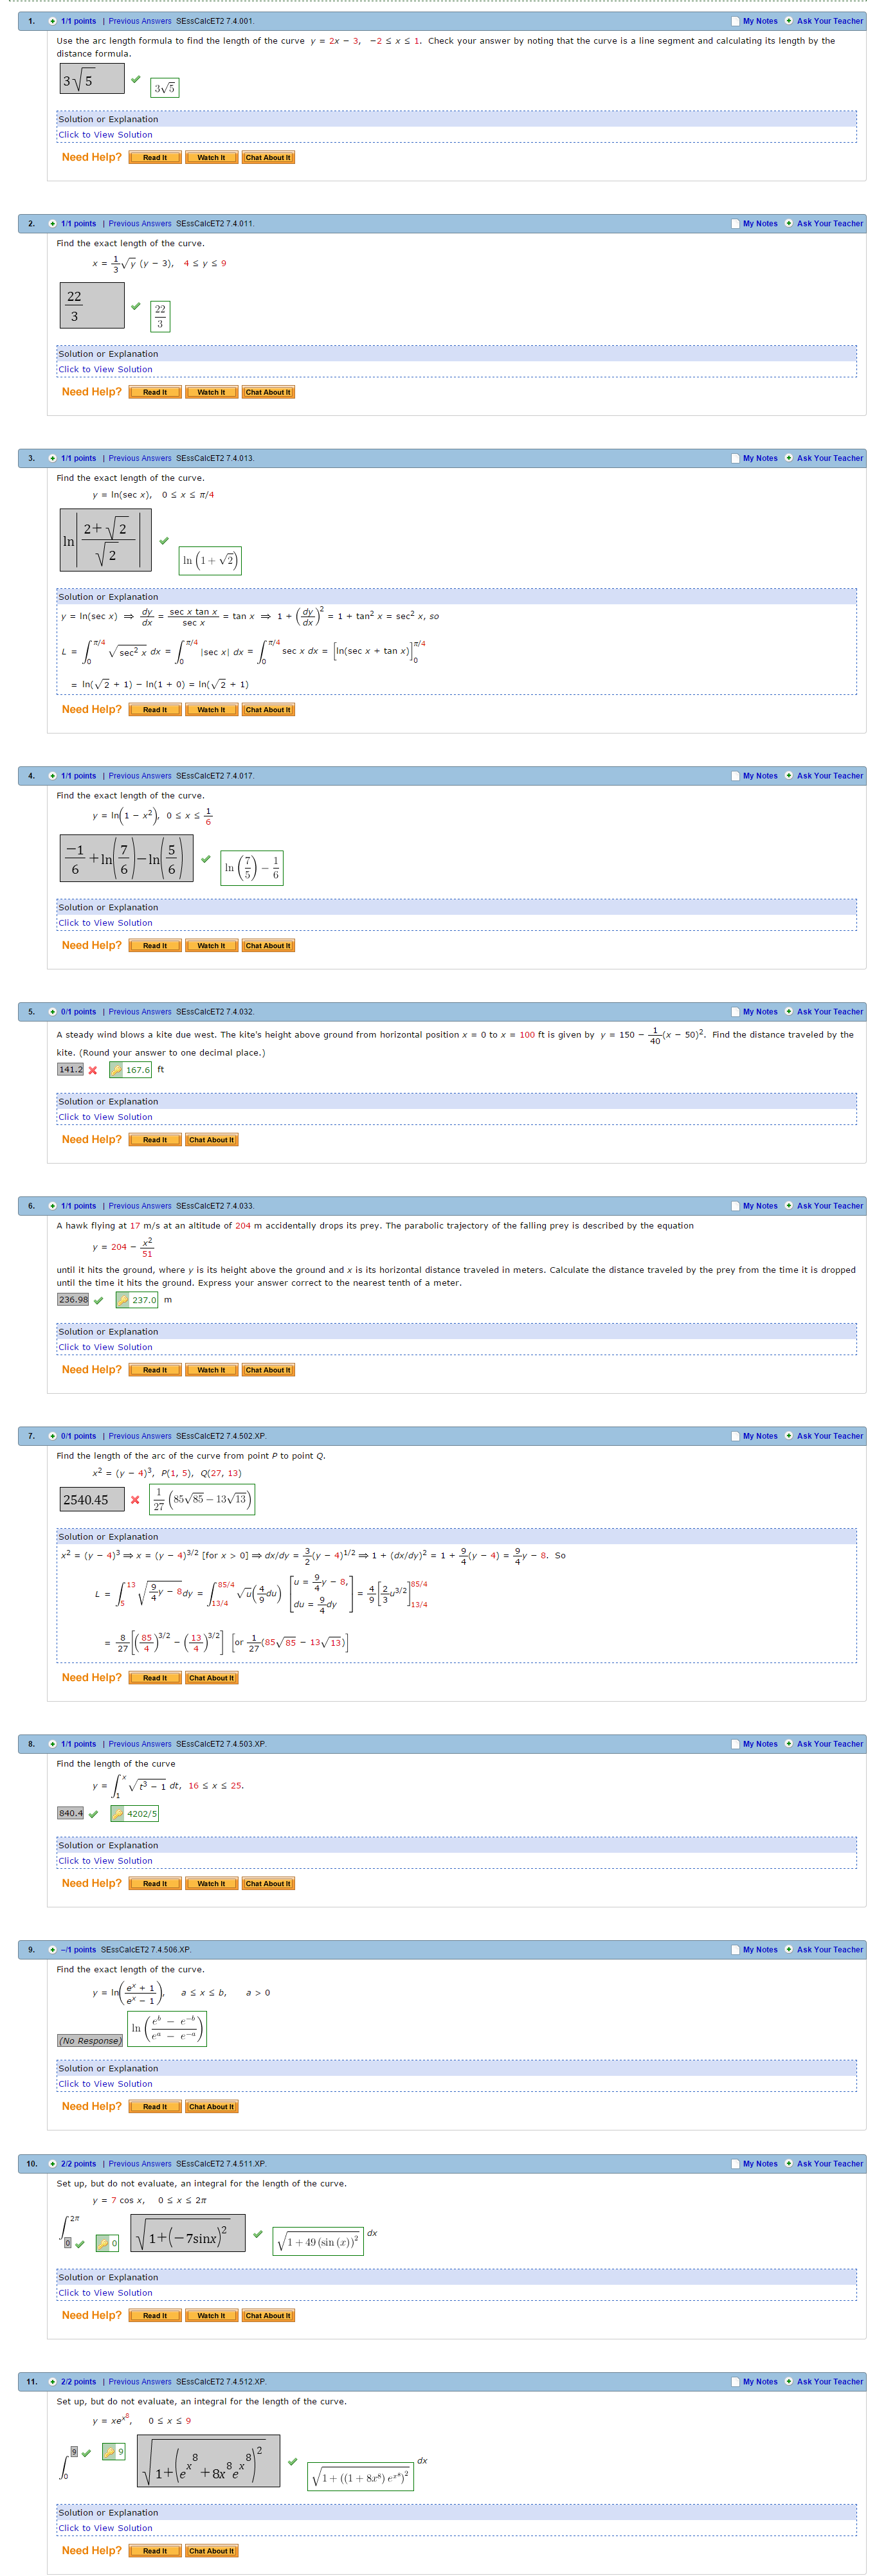
Task: Expand points details plus icon on question 5
Action: tap(52, 1012)
